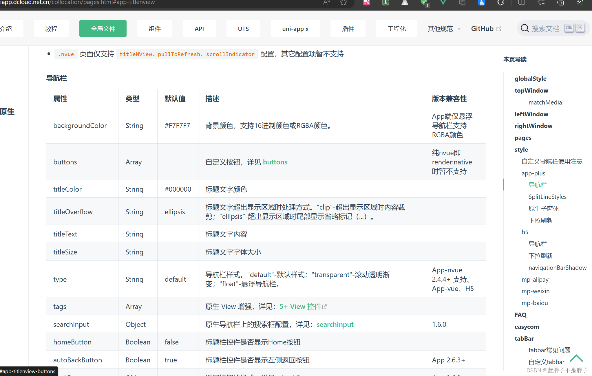Go to app-plus in outline
Image resolution: width=592 pixels, height=376 pixels.
point(533,173)
